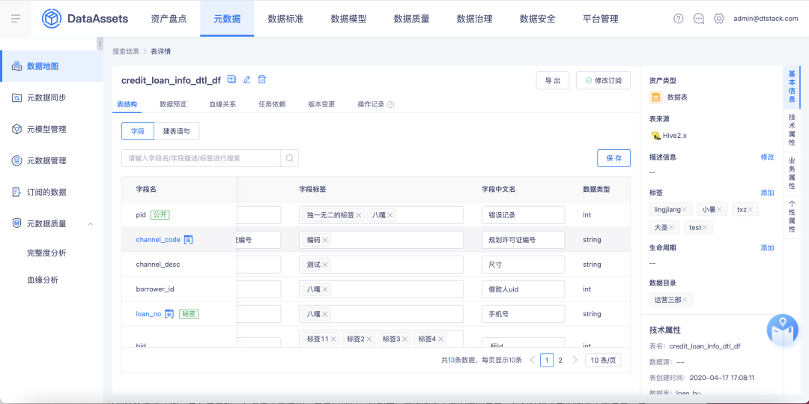Click the trash delete icon beside the table name

pyautogui.click(x=262, y=79)
